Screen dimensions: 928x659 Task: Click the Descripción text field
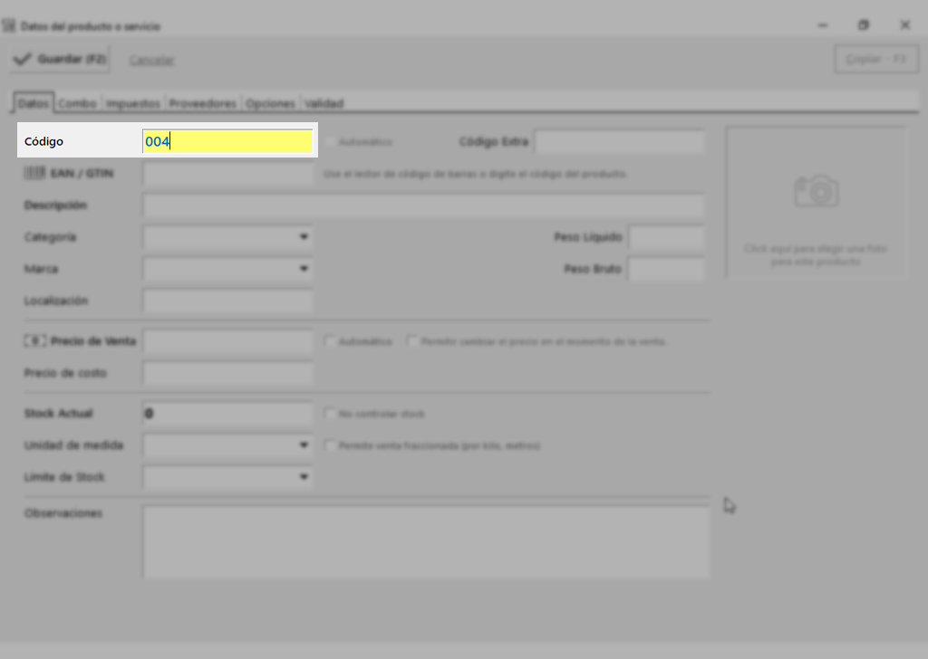point(423,205)
